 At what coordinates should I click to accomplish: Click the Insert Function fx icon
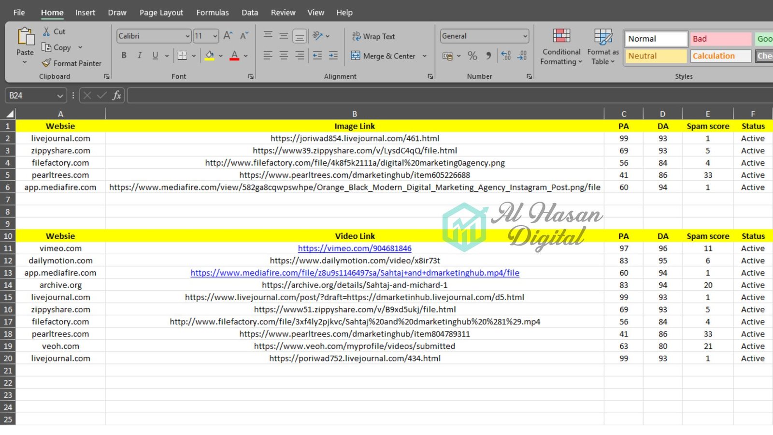(x=116, y=95)
